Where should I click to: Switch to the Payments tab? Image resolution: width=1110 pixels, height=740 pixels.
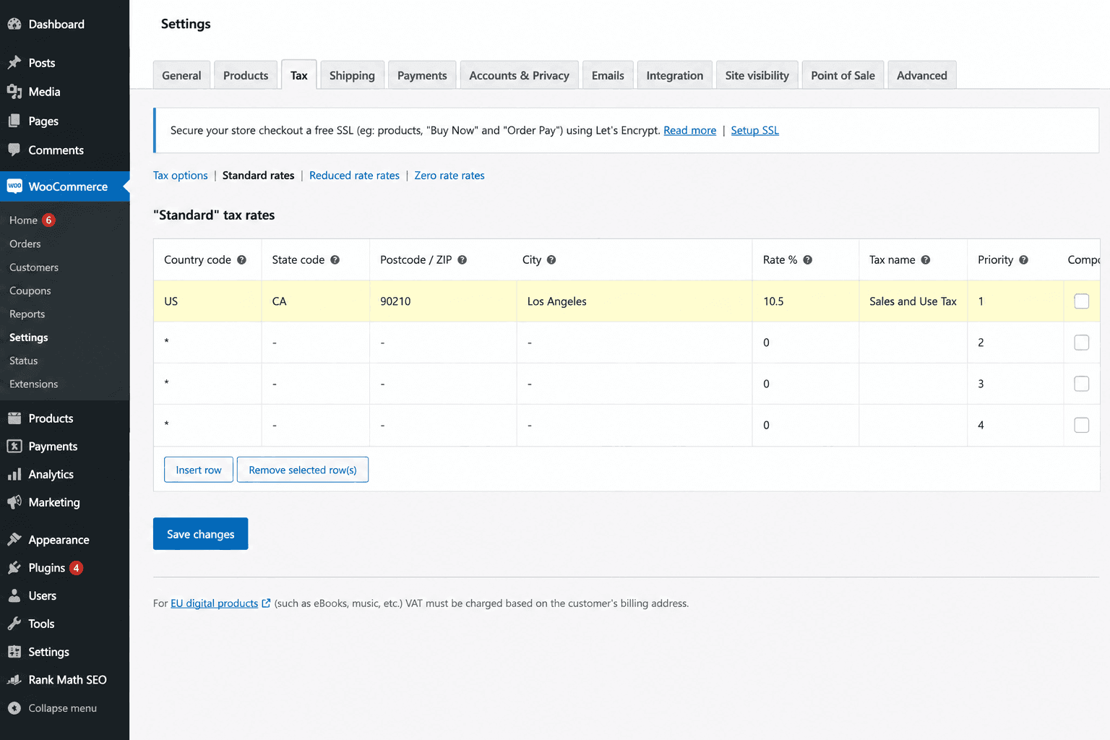(422, 75)
